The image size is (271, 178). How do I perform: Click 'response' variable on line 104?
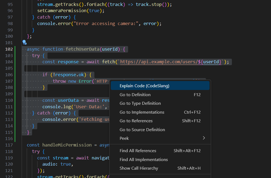68,62
